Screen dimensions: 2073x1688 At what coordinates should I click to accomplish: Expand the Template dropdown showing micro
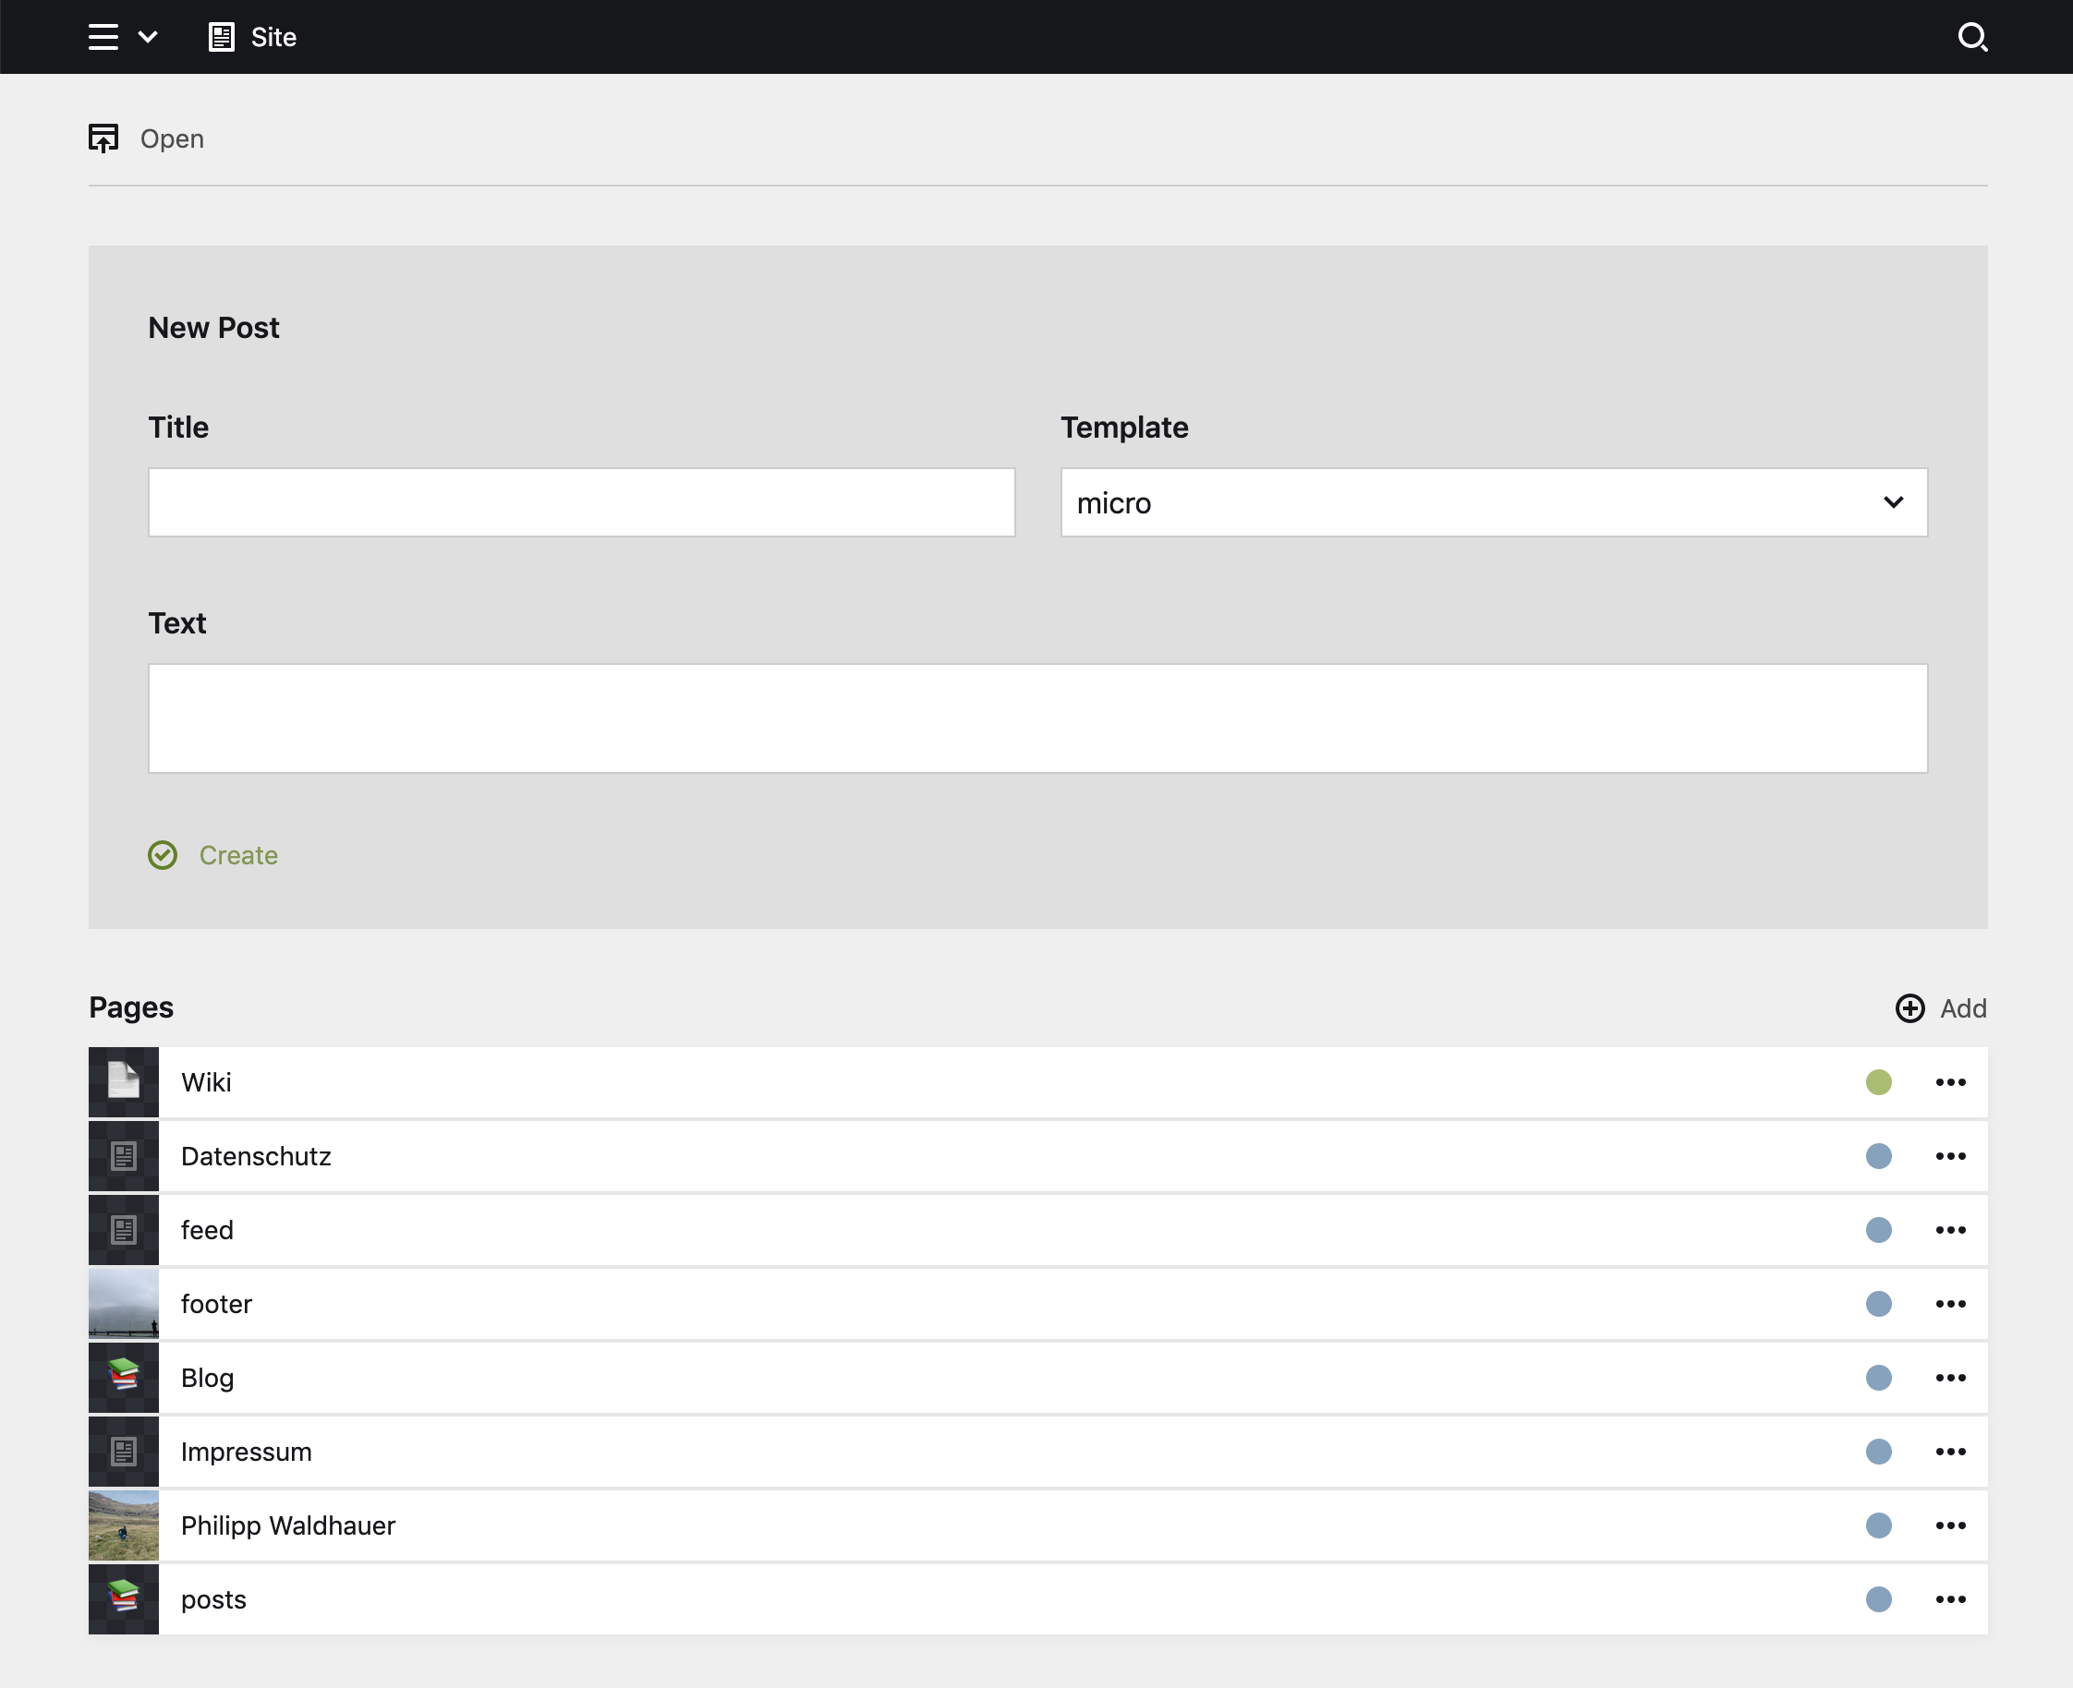[x=1493, y=502]
